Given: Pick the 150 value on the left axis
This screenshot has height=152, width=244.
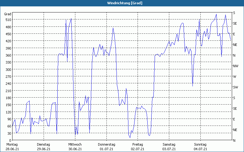Looking at the screenshot, I should pos(9,105).
